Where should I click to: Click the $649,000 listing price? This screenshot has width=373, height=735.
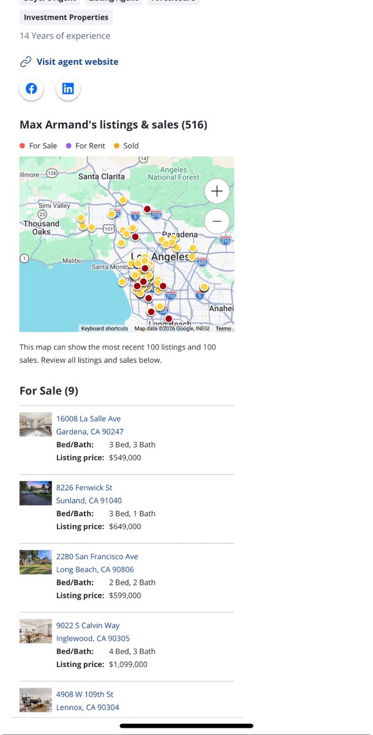coord(125,527)
